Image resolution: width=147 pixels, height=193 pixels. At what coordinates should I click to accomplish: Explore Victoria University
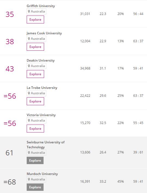tap(35, 128)
